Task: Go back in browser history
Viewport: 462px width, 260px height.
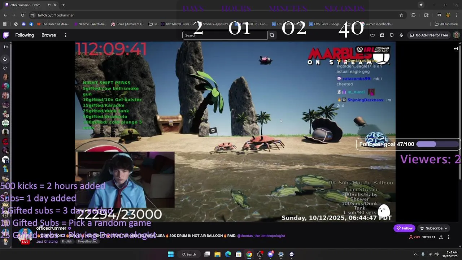Action: [5, 15]
